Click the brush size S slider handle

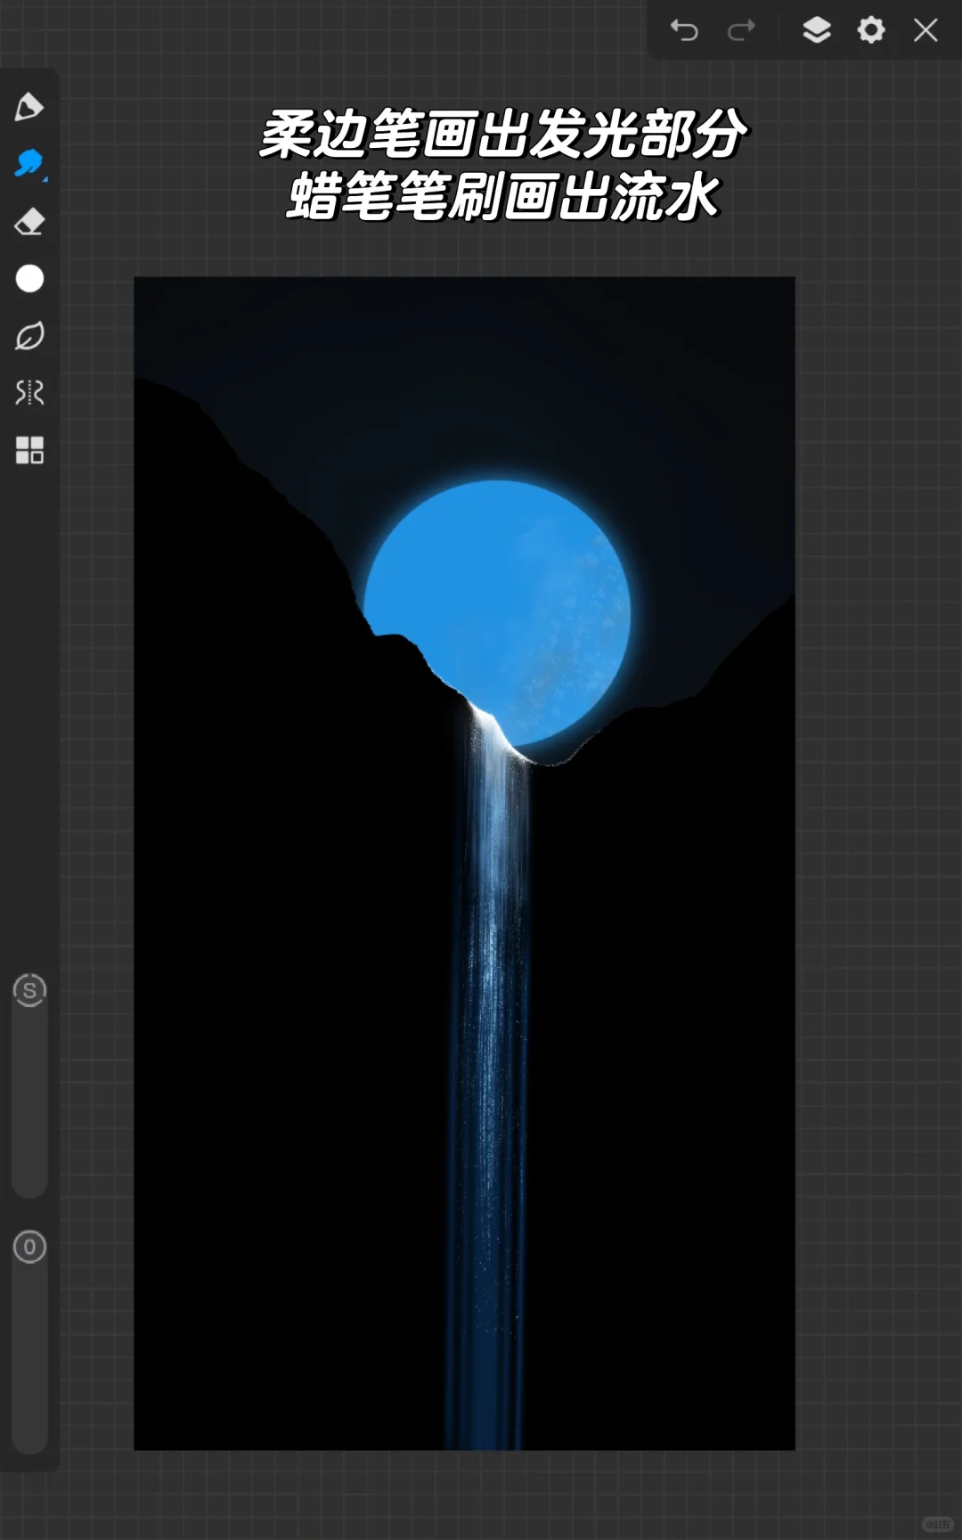pos(29,990)
